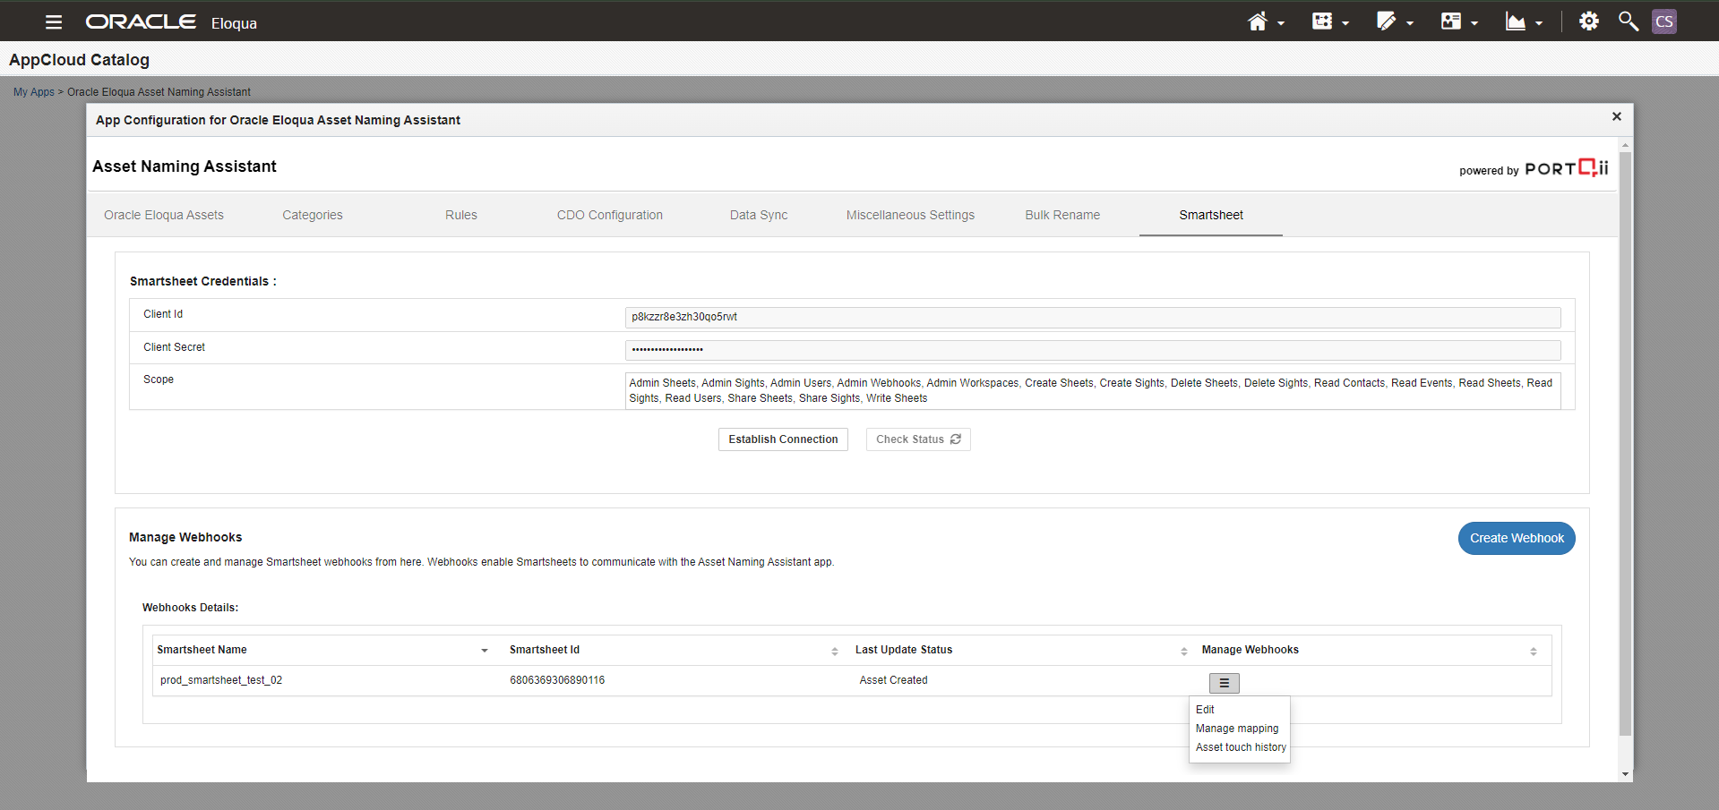
Task: Click the Home icon in top bar
Action: click(x=1258, y=22)
